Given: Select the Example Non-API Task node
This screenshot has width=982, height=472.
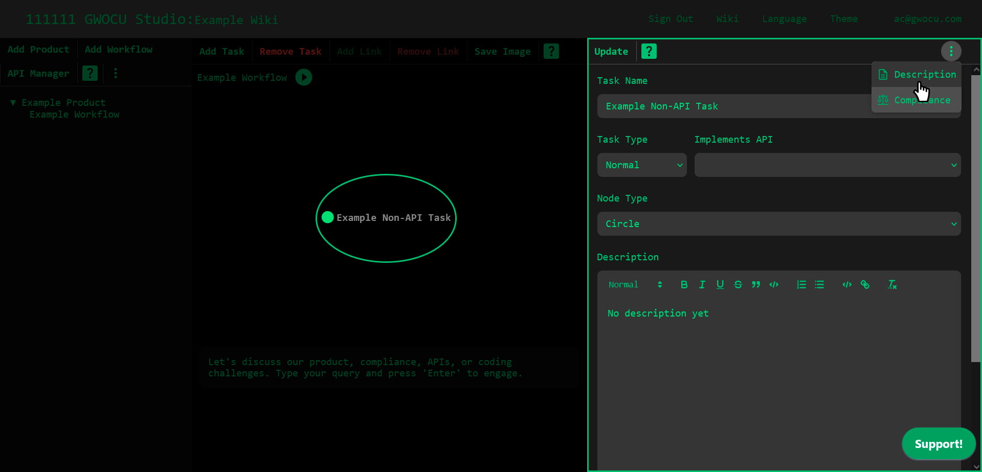Looking at the screenshot, I should coord(386,218).
